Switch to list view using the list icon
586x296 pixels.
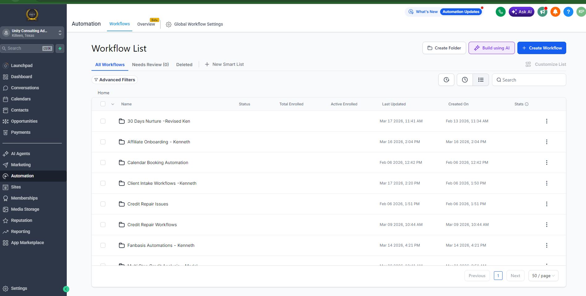[x=481, y=80]
